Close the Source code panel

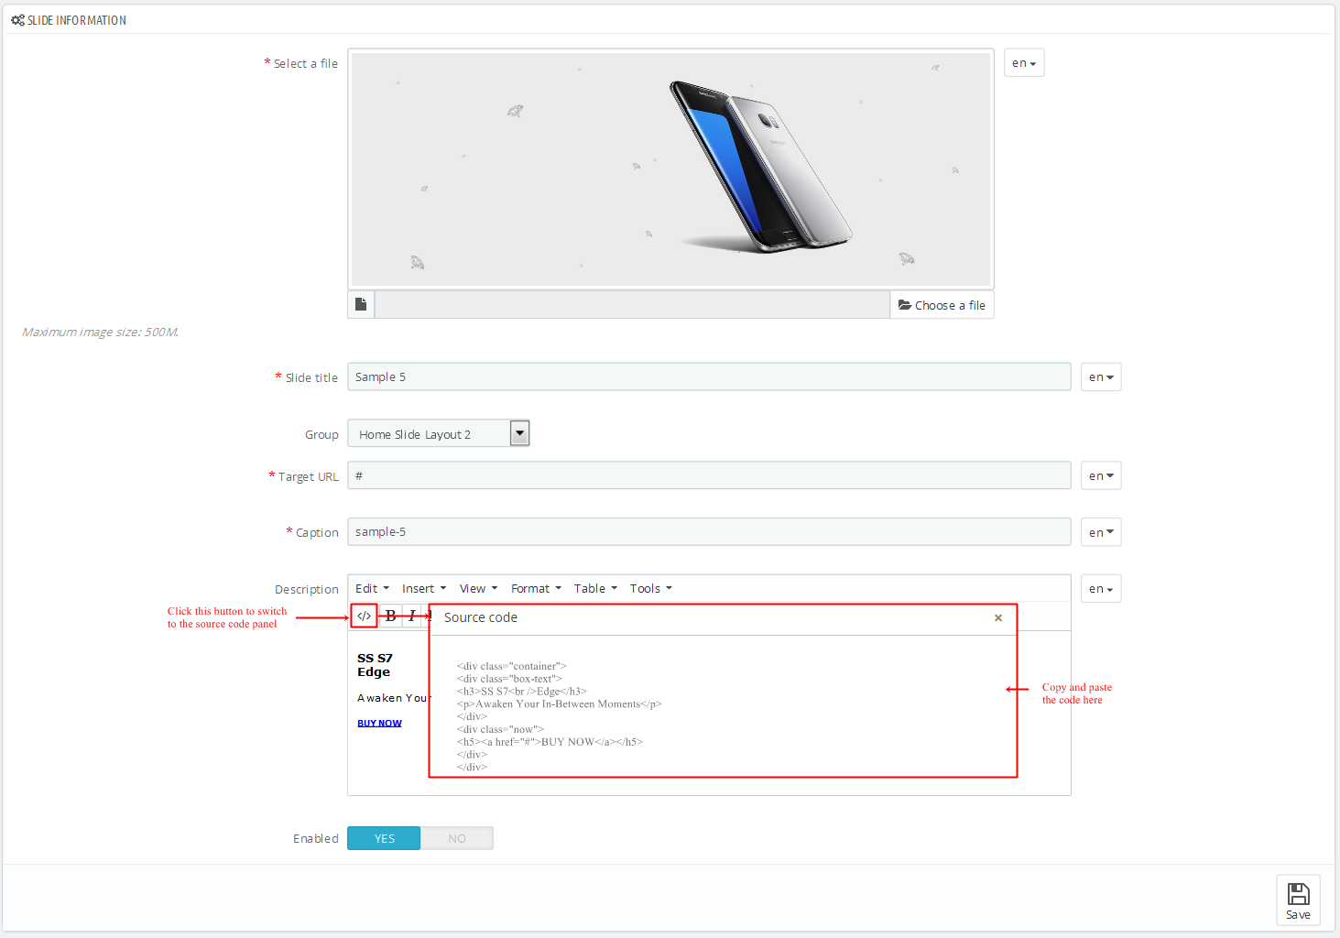[998, 618]
